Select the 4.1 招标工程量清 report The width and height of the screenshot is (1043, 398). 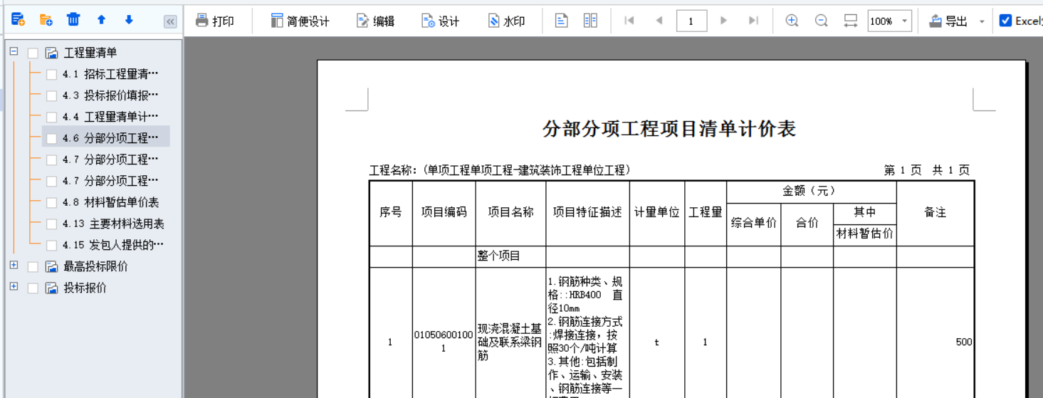click(110, 74)
